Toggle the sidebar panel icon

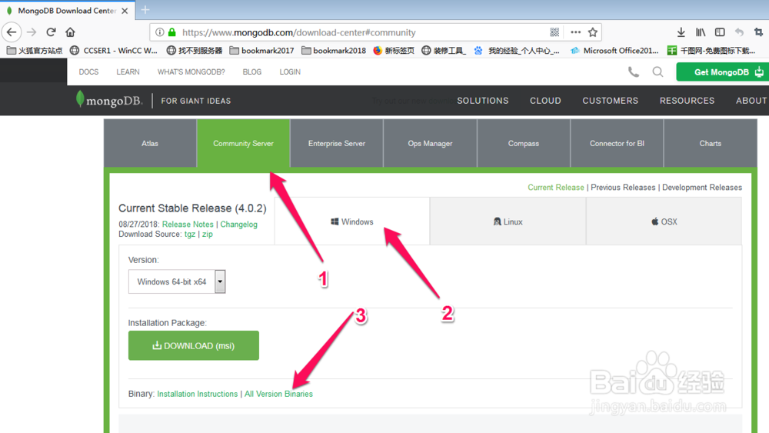[720, 32]
